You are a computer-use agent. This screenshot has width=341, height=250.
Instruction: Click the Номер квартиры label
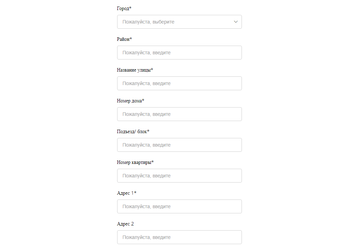pos(134,162)
